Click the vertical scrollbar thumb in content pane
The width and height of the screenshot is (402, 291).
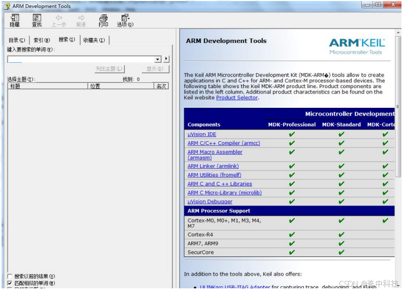pos(398,106)
